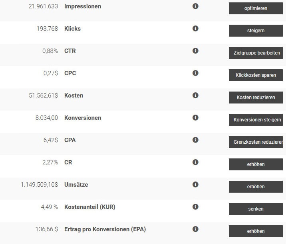Open Kostenanteil (KUR) info icon
286x244 pixels.
click(195, 207)
